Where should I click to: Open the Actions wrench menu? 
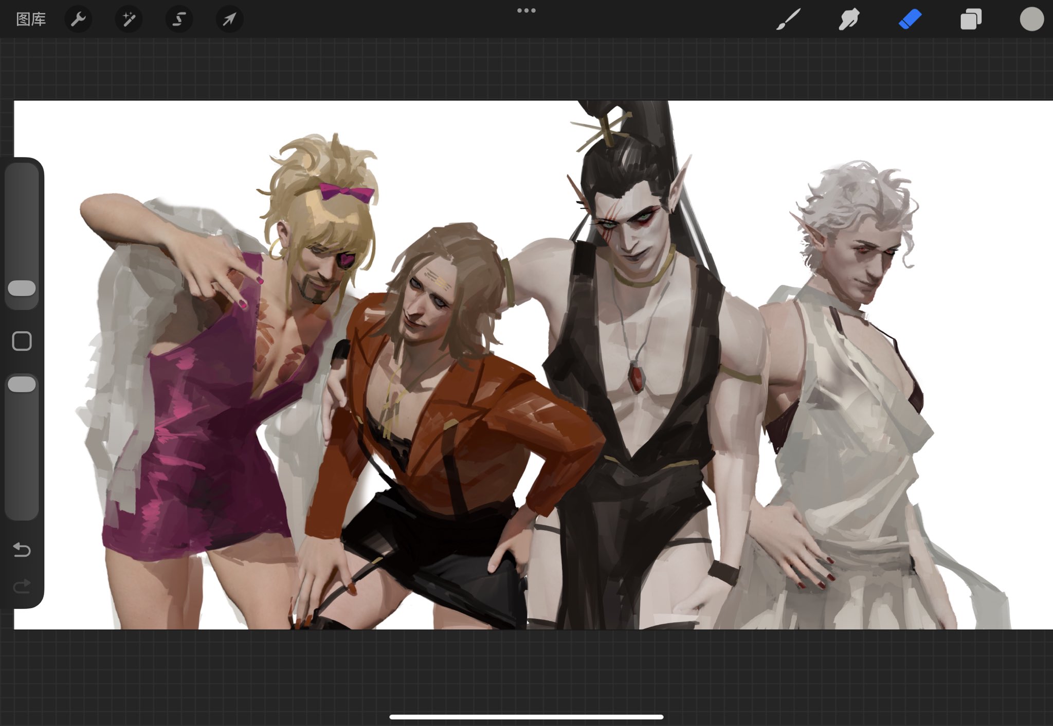point(78,20)
